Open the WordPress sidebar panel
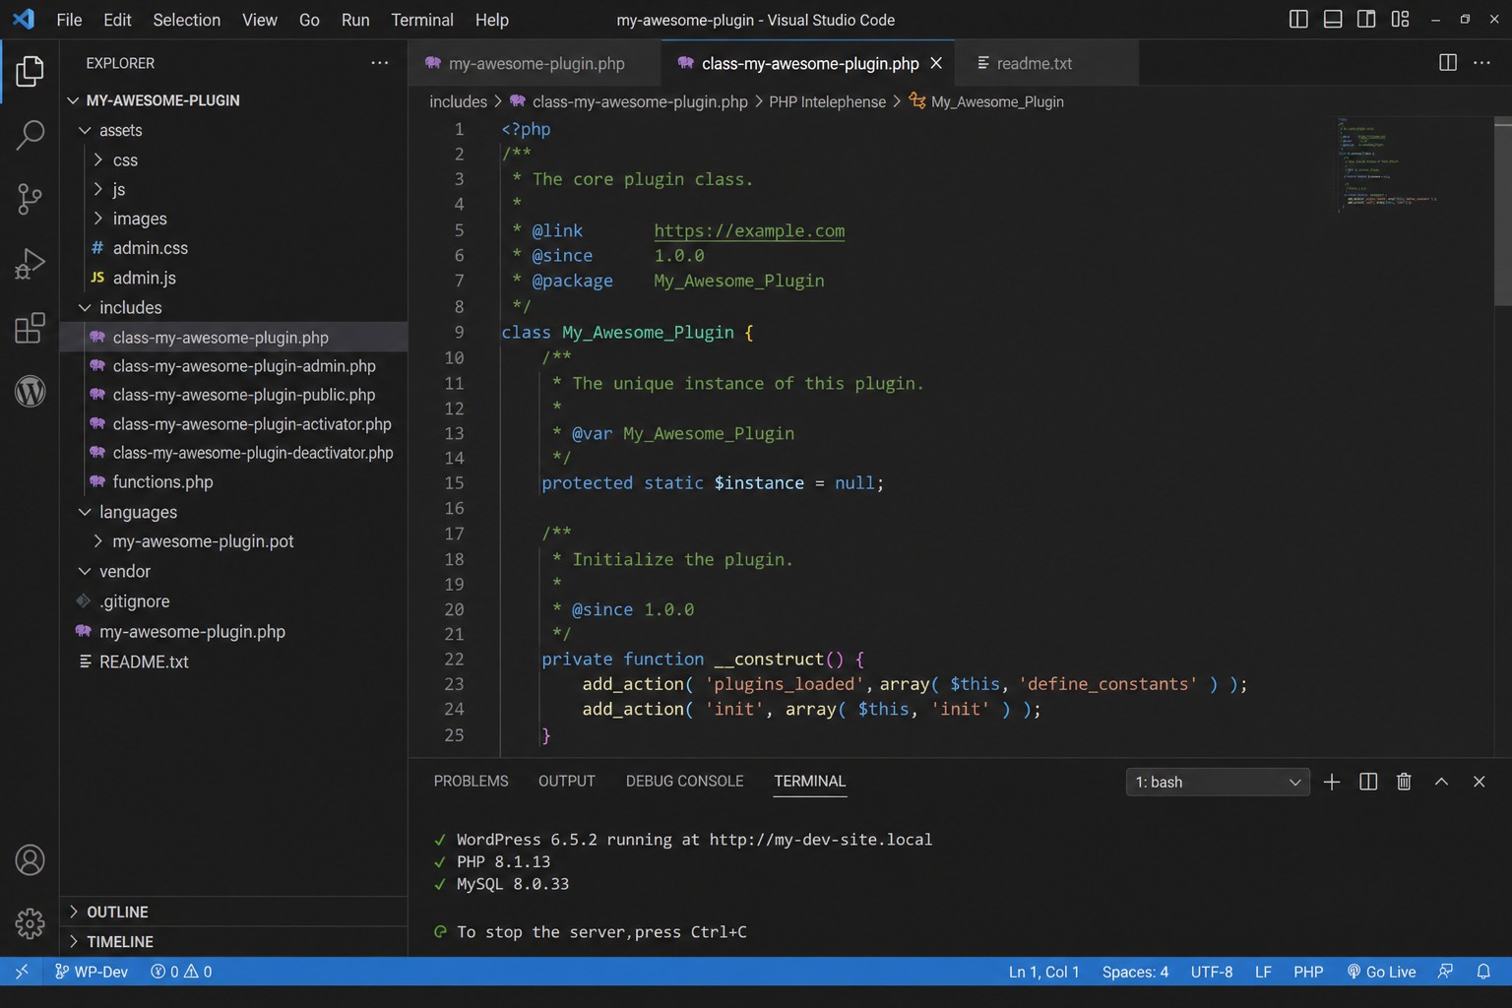The height and width of the screenshot is (1008, 1512). click(x=30, y=392)
